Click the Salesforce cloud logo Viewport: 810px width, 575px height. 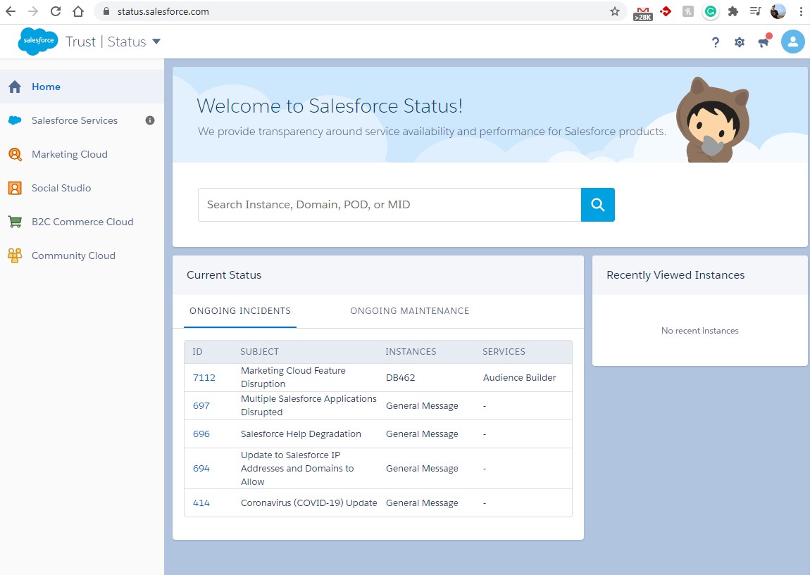pos(38,41)
